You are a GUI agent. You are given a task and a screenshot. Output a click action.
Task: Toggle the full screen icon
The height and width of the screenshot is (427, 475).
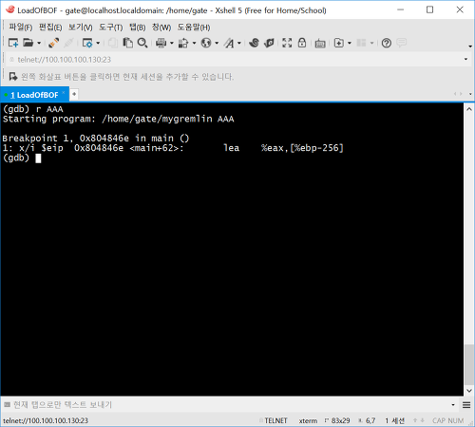287,43
